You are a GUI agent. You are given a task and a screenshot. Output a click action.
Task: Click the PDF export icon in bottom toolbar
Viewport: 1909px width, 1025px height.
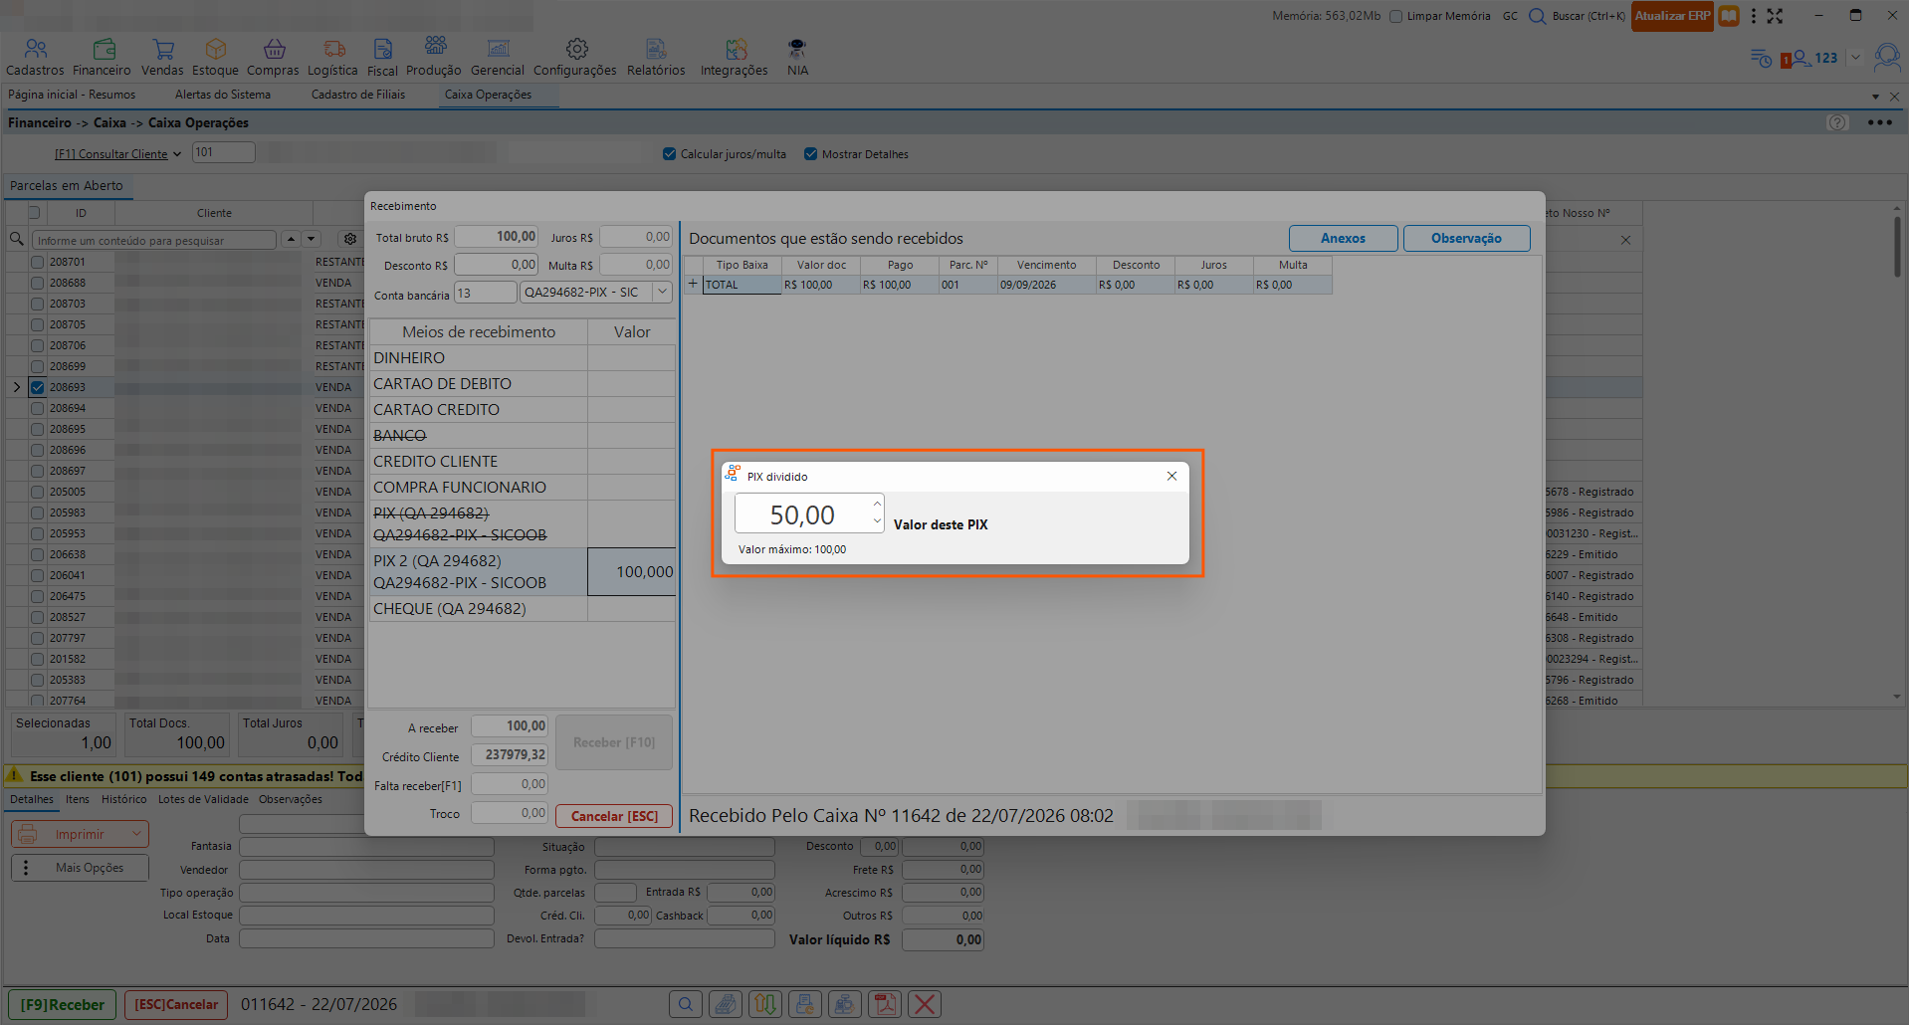[884, 1004]
